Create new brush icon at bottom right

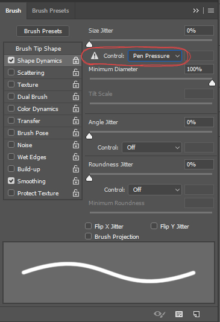196,314
